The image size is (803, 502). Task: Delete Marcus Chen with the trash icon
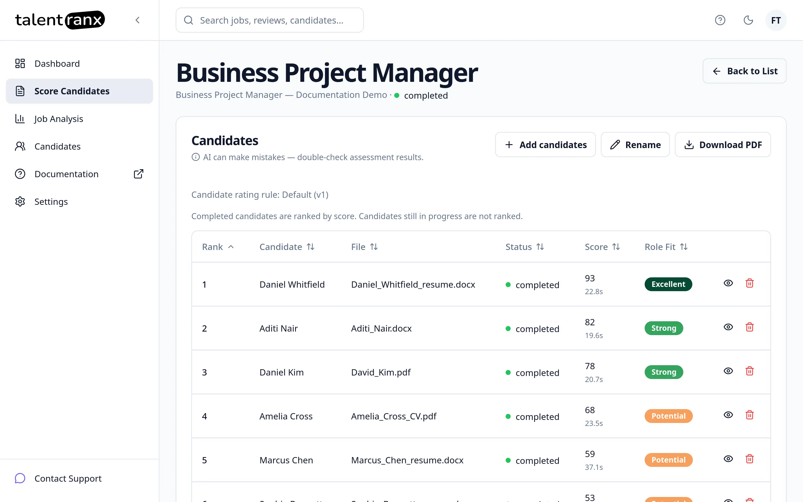pyautogui.click(x=750, y=459)
